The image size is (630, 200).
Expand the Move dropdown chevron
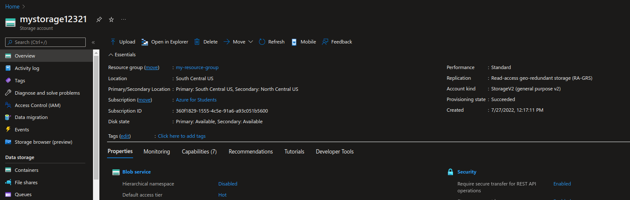[x=251, y=42]
